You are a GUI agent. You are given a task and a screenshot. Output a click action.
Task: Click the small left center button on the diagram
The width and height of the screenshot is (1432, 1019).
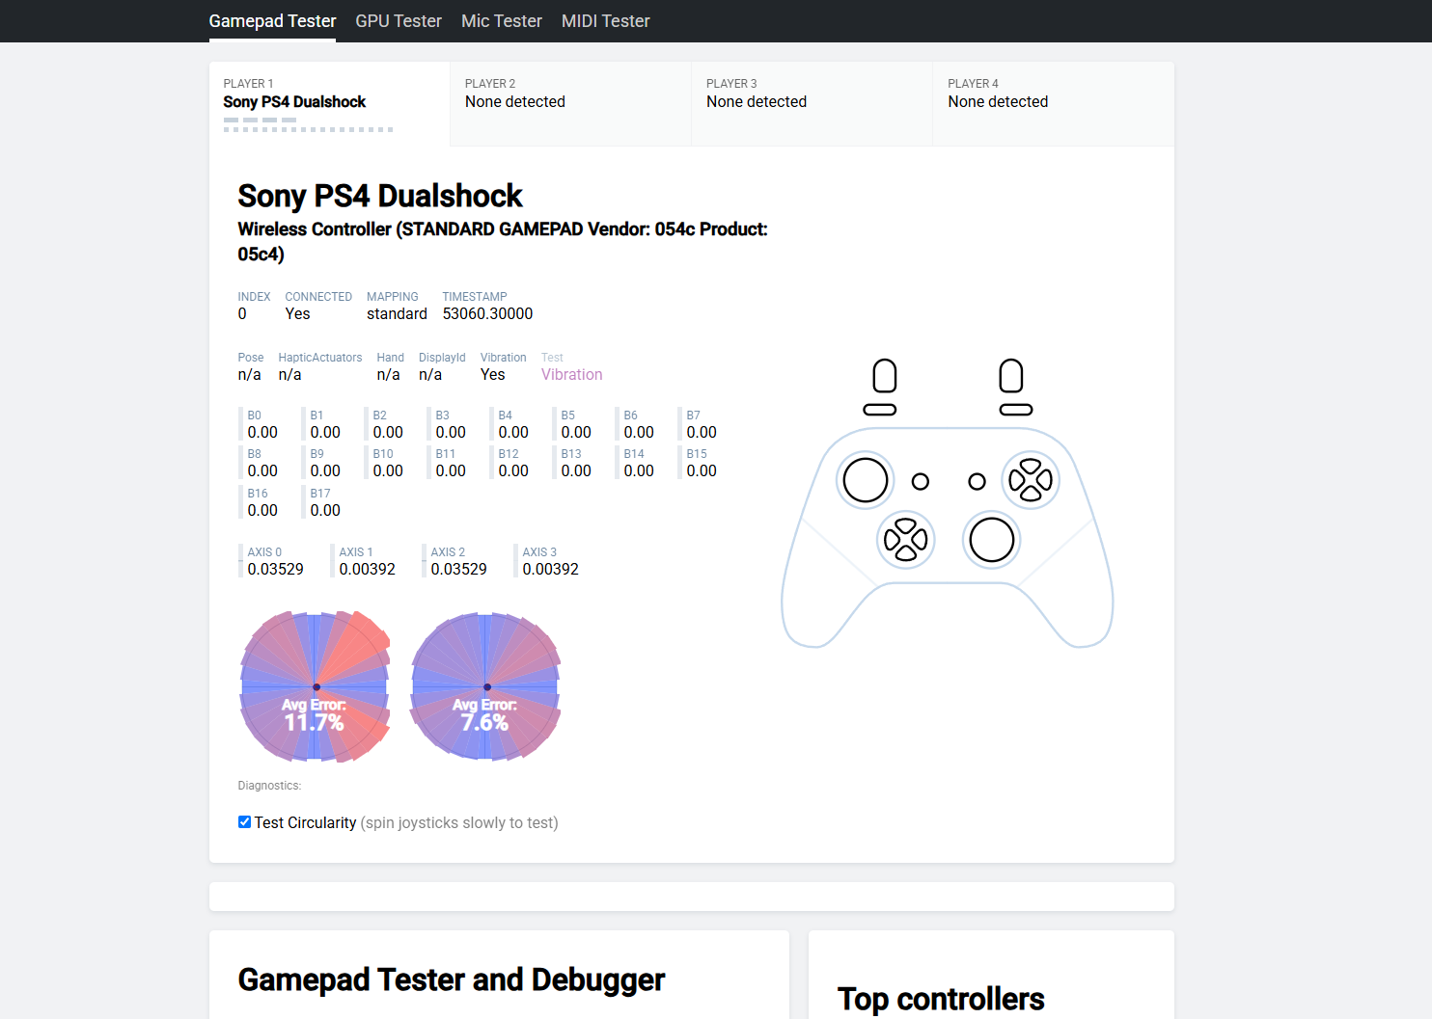tap(921, 481)
